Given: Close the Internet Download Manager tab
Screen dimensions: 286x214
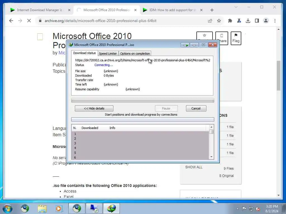Looking at the screenshot, I should pos(69,10).
